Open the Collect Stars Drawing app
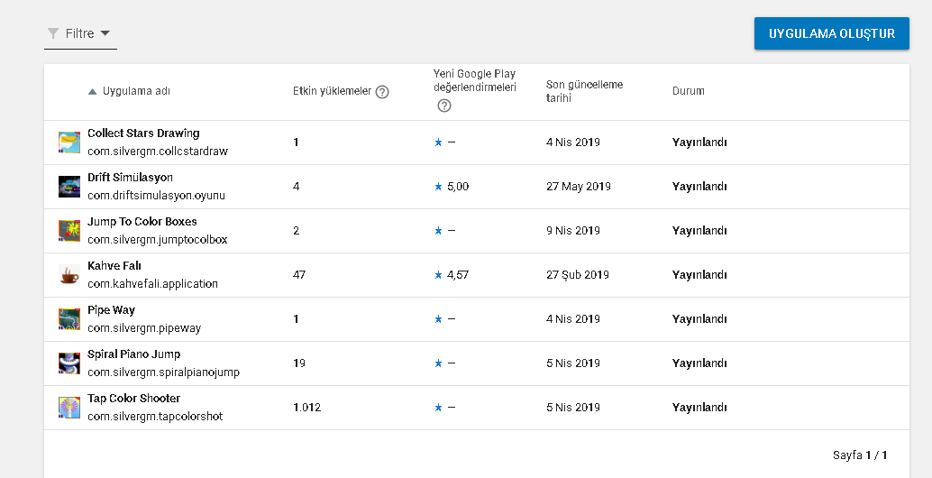Image resolution: width=932 pixels, height=478 pixels. [143, 133]
